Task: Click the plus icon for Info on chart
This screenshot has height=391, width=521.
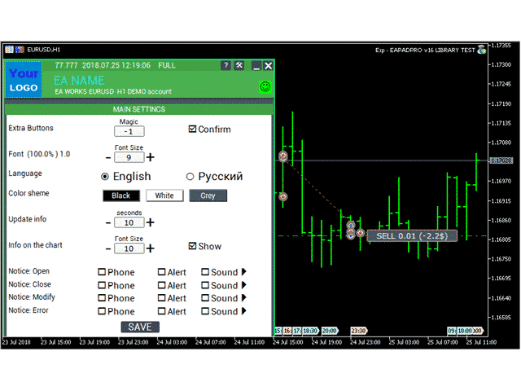Action: click(151, 248)
